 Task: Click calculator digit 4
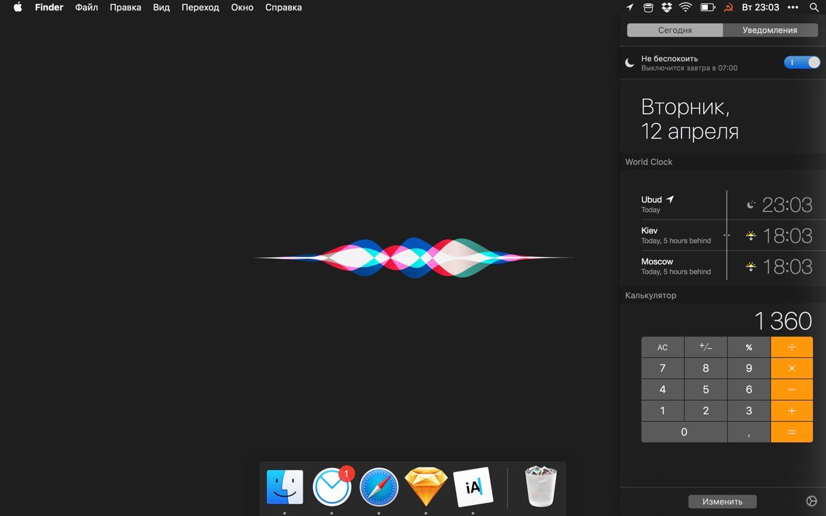click(x=662, y=390)
